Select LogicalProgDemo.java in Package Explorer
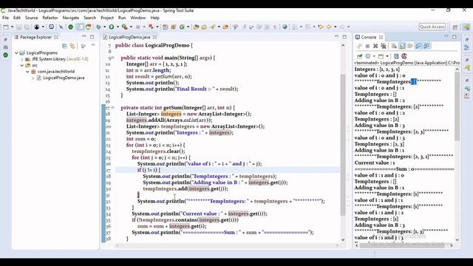This screenshot has height=266, width=473. click(x=64, y=78)
